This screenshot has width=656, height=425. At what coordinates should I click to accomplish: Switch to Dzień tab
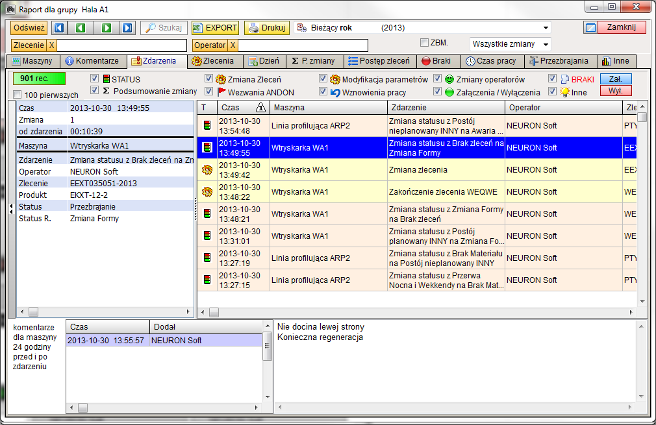[x=264, y=61]
